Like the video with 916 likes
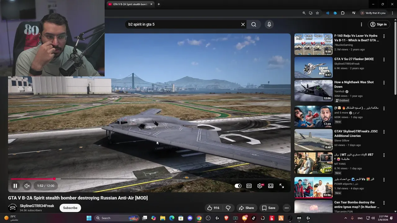This screenshot has width=397, height=223. pyautogui.click(x=213, y=208)
